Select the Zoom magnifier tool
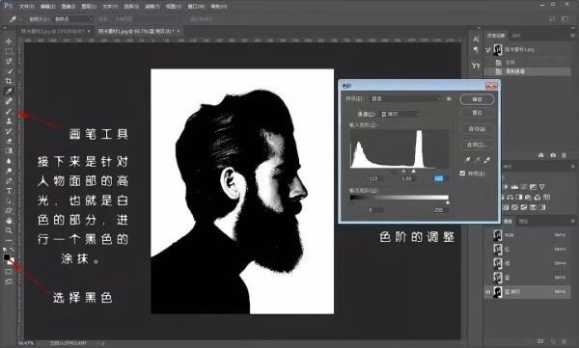Screen dimensions: 579x348 pos(9,230)
